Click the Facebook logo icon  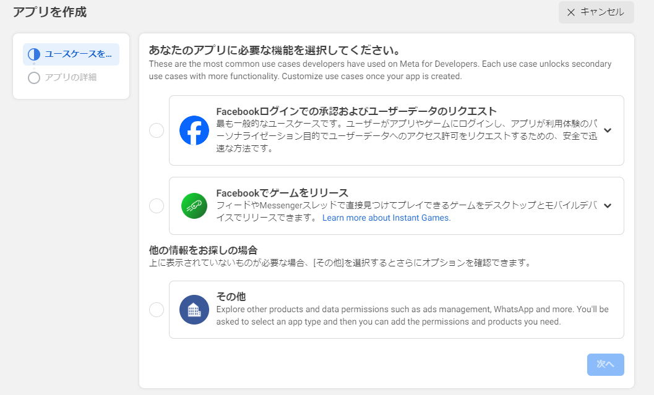coord(194,130)
